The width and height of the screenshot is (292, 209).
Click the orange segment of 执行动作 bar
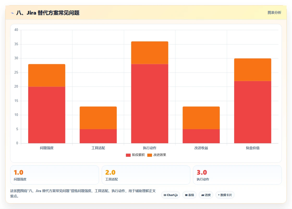150,53
